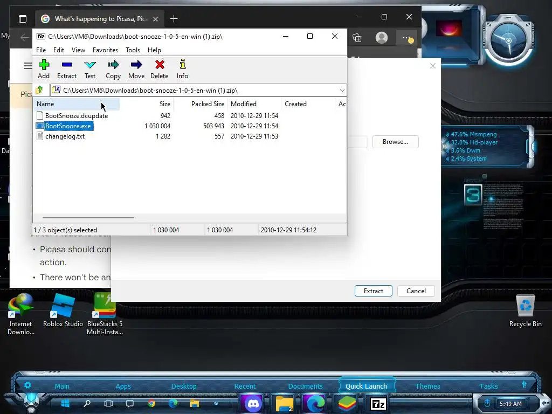
Task: Open Task View on taskbar
Action: tap(108, 403)
